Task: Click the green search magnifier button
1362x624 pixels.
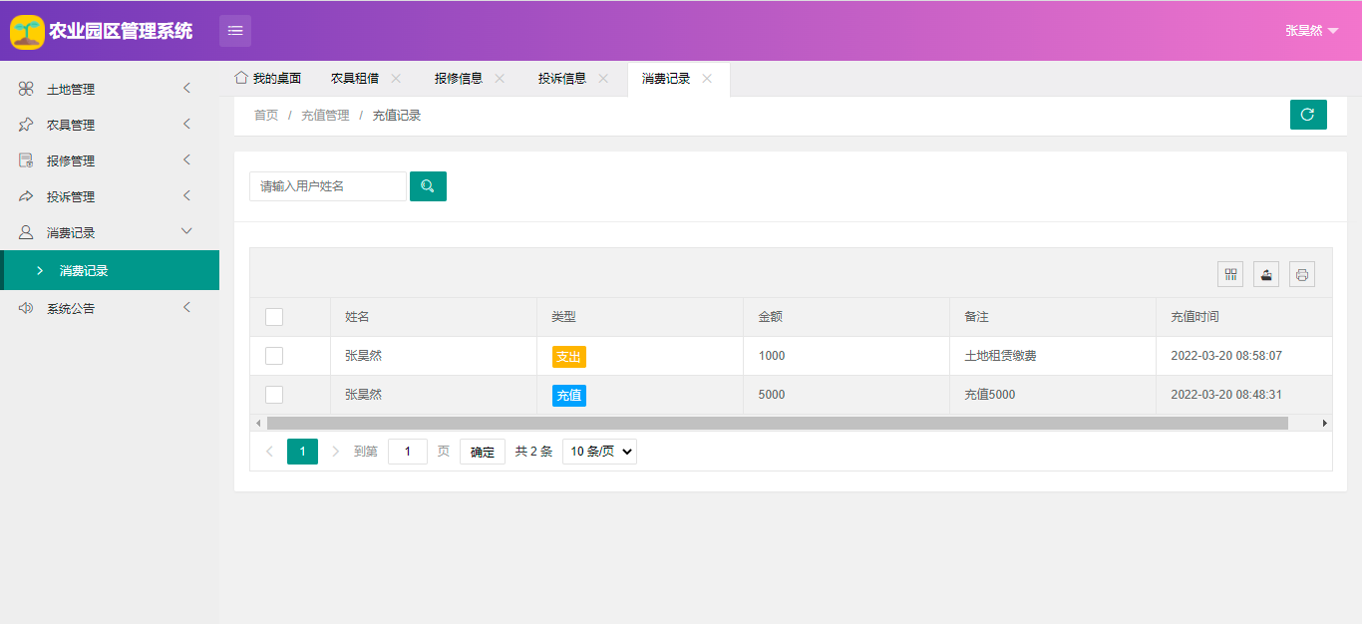Action: 428,186
